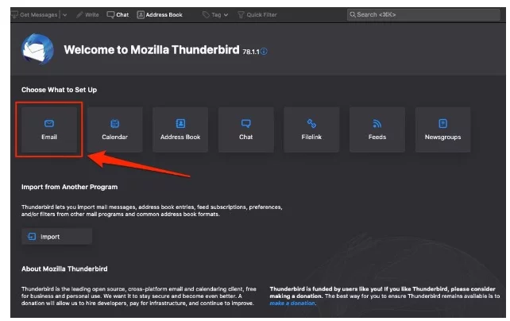Choose the Chat setup tile

[246, 130]
